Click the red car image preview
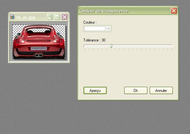Image resolution: width=190 pixels, height=134 pixels. [39, 41]
